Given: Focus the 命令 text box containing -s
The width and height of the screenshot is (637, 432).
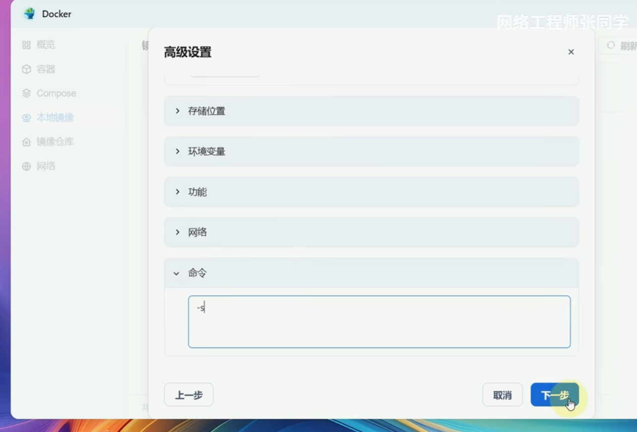Looking at the screenshot, I should [x=379, y=322].
